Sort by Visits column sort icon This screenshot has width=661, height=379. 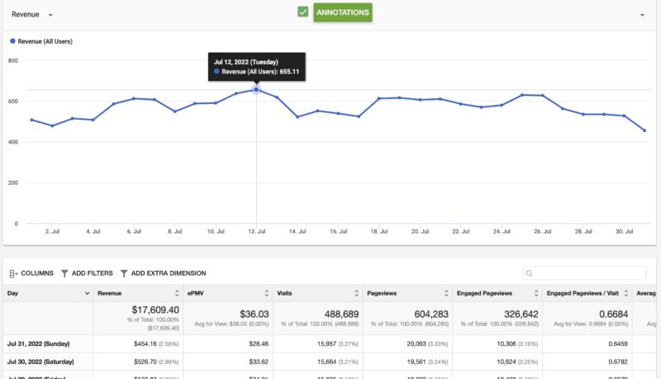point(356,293)
